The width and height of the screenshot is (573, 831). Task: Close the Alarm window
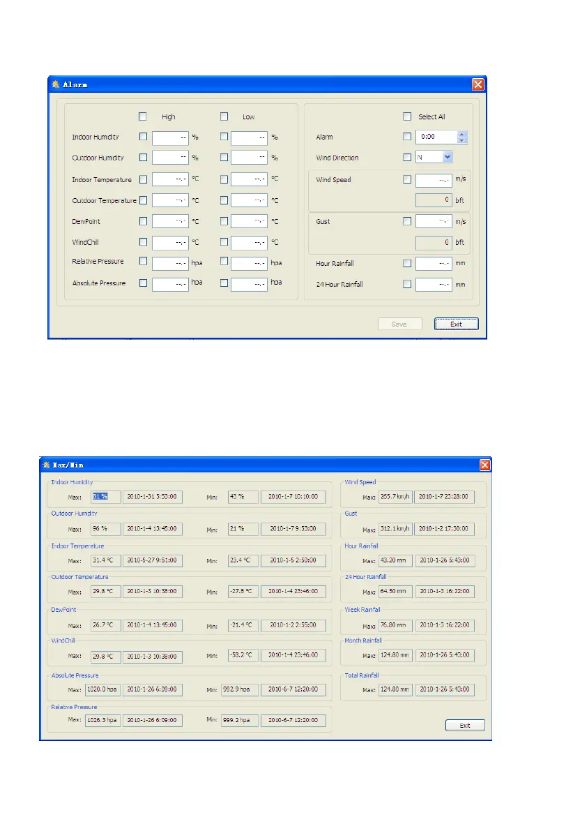pos(477,84)
